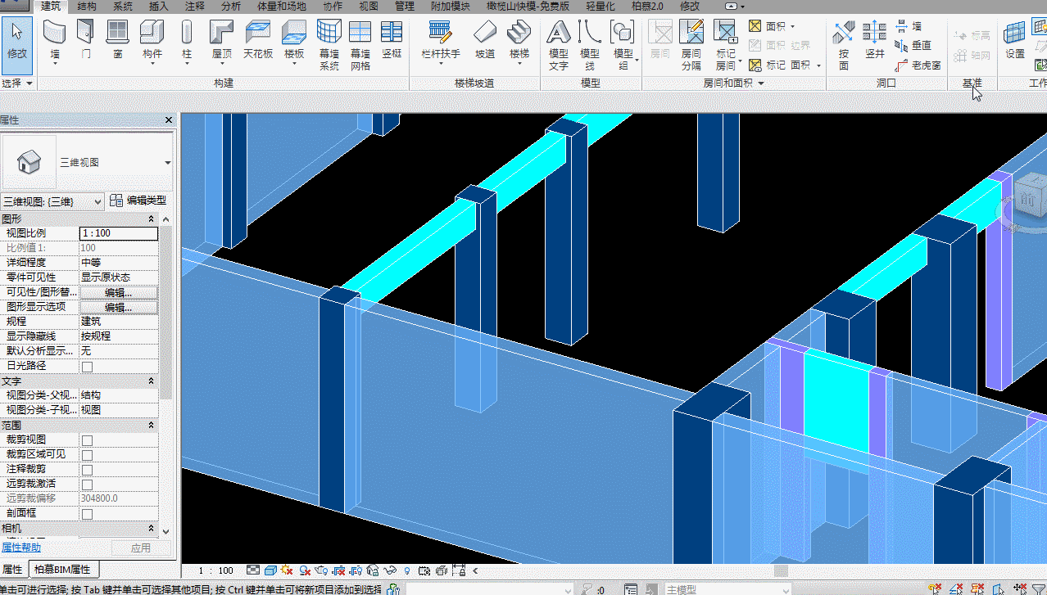Switch to 柏慕BIM属性 panel tab
This screenshot has height=595, width=1047.
(x=65, y=570)
